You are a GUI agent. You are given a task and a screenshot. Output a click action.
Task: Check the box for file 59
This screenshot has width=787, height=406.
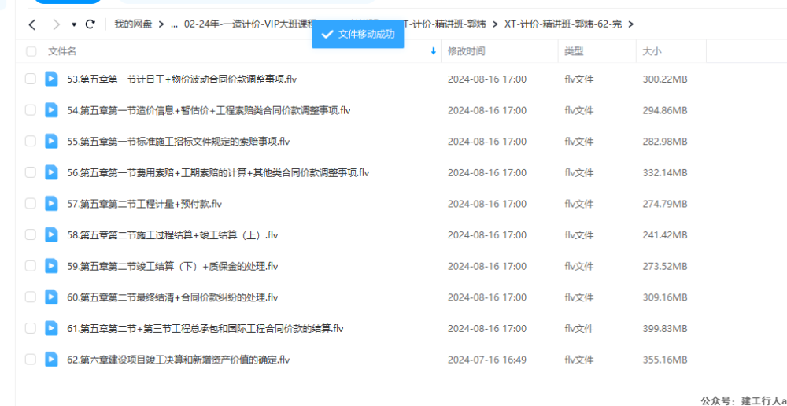pyautogui.click(x=31, y=266)
